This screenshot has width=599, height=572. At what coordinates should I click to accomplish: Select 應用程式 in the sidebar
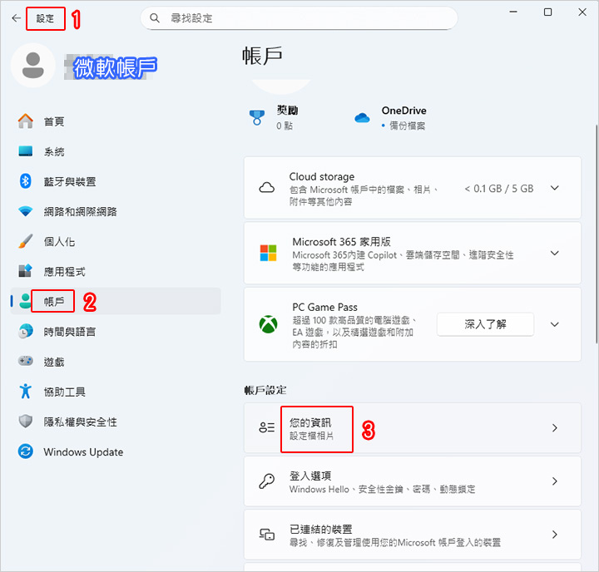116,271
